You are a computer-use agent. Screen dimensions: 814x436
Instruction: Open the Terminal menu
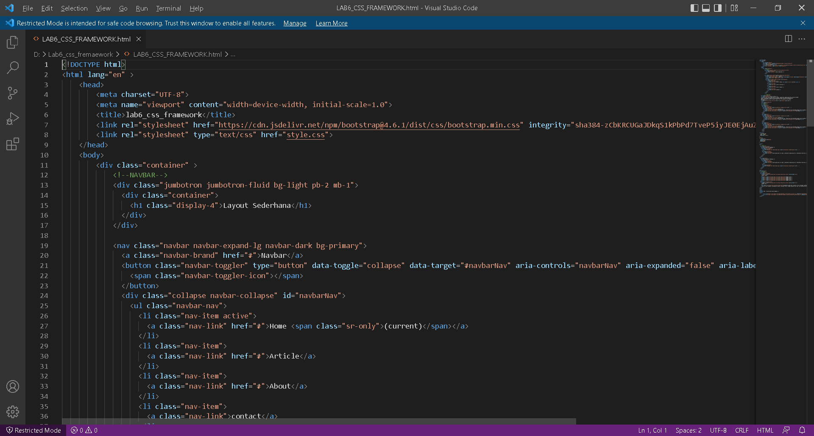coord(168,8)
